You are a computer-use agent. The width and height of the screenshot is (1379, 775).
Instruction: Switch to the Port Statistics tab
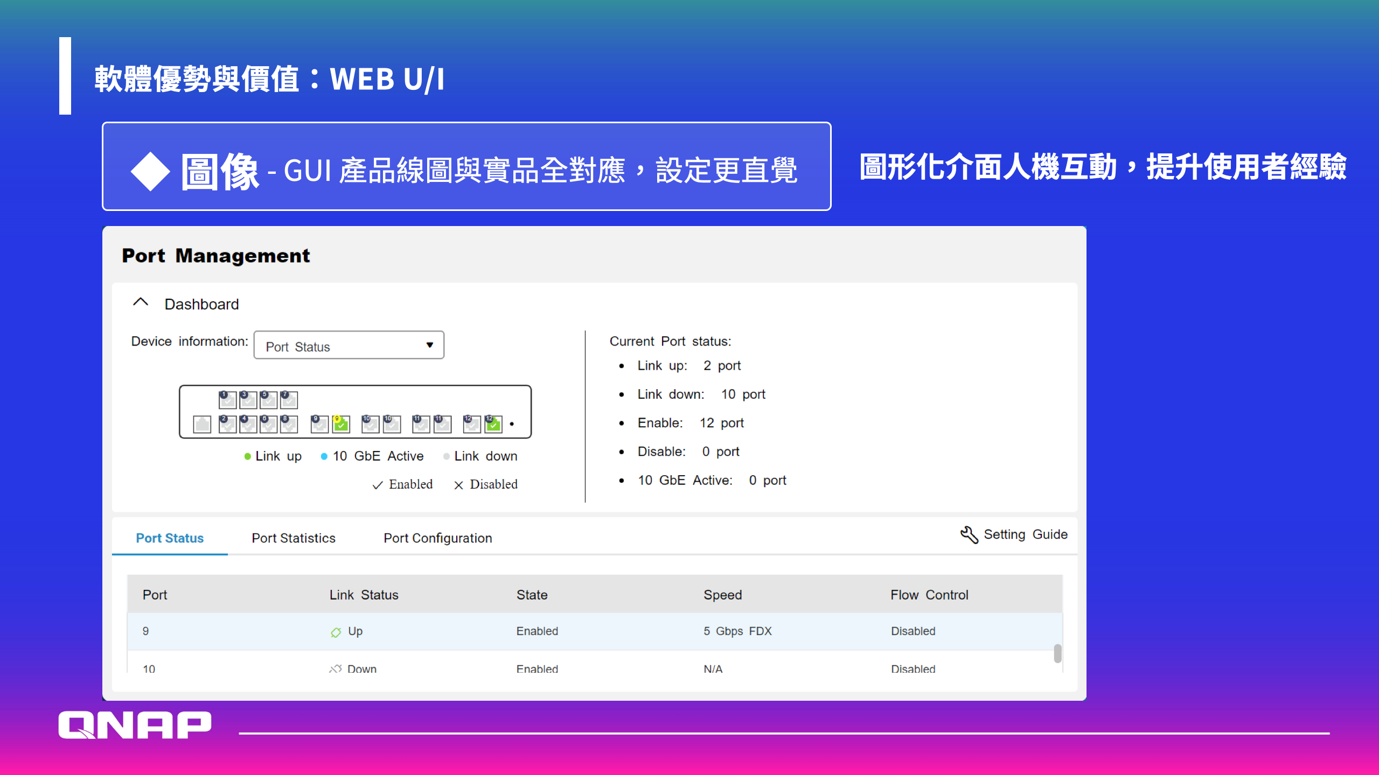click(x=294, y=538)
